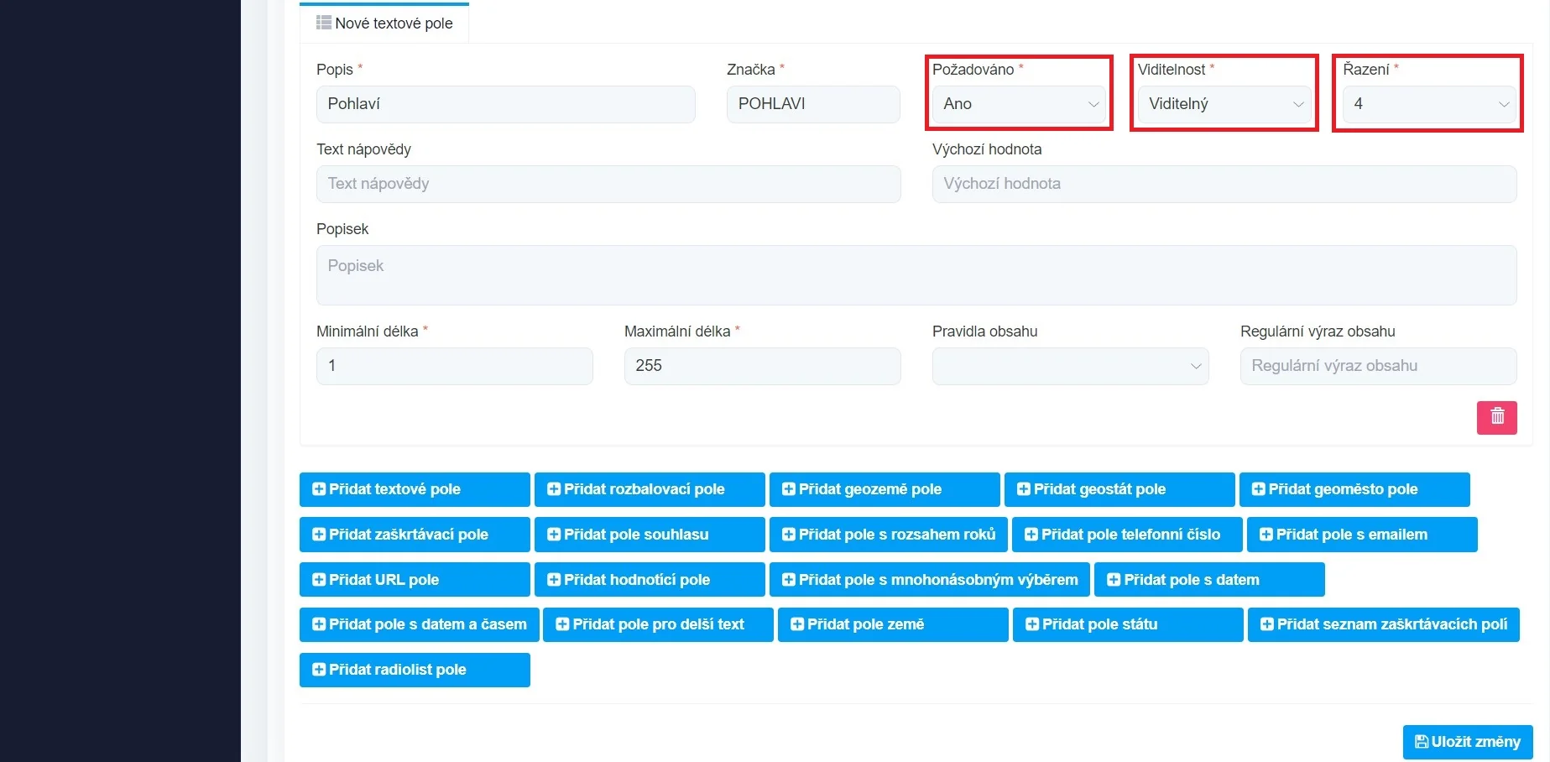Select the Nové textové pole tab
Image resolution: width=1550 pixels, height=762 pixels.
(384, 23)
